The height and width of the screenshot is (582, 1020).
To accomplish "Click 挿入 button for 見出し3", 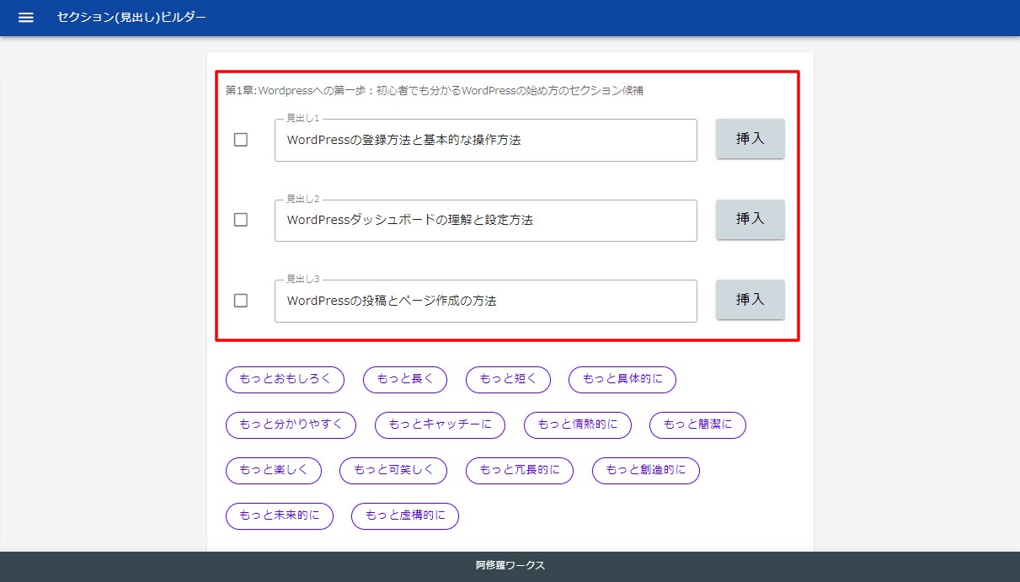I will pyautogui.click(x=750, y=299).
